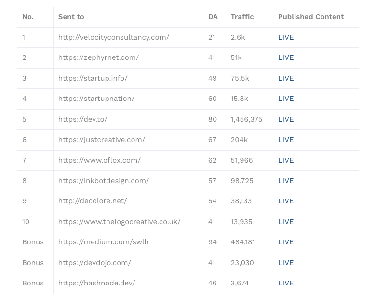Viewport: 375px width, 298px height.
Task: Open LIVE link for devdojo.com row
Action: (x=286, y=263)
